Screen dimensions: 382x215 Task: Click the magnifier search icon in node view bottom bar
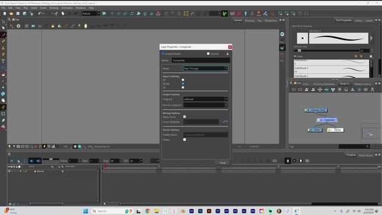(x=367, y=146)
